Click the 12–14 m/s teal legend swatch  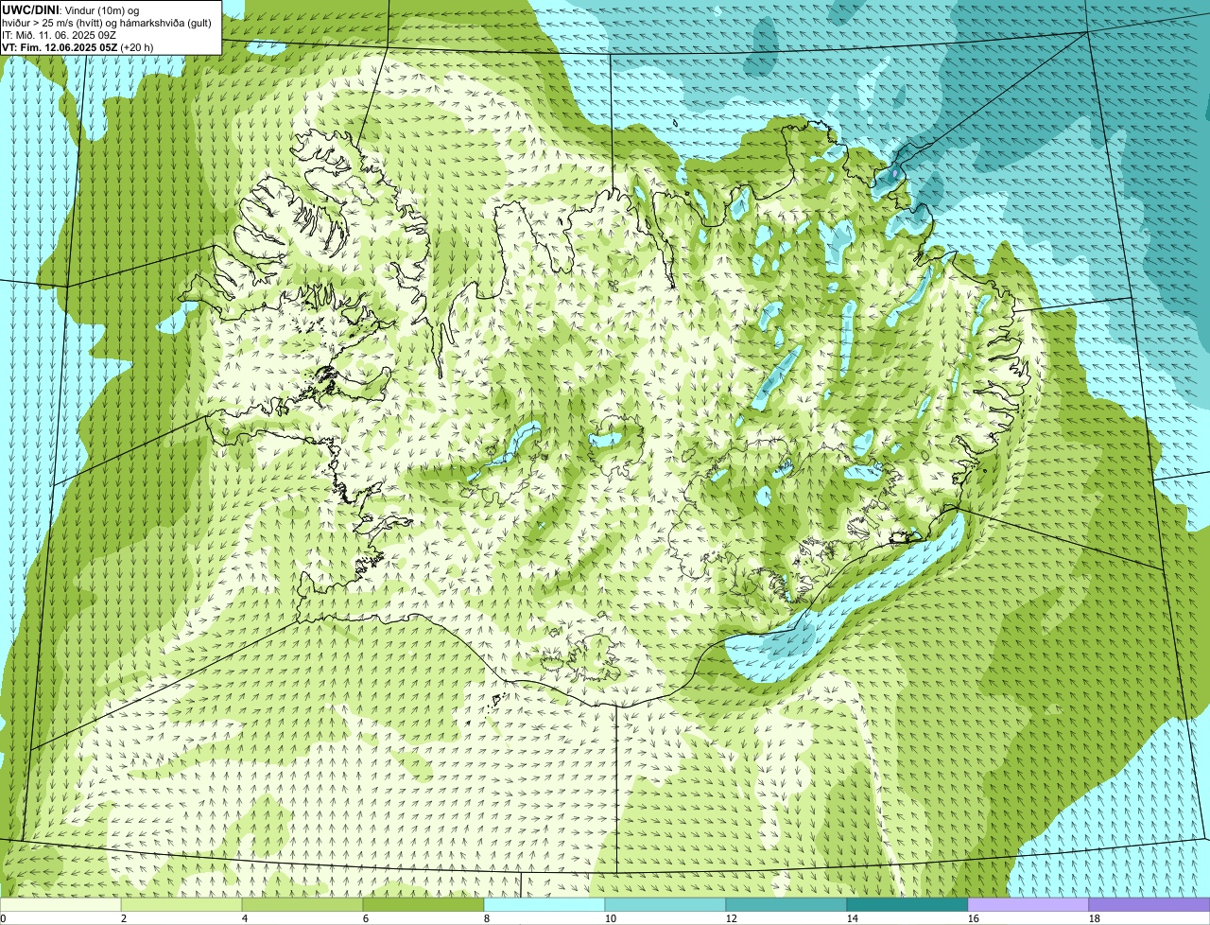786,905
